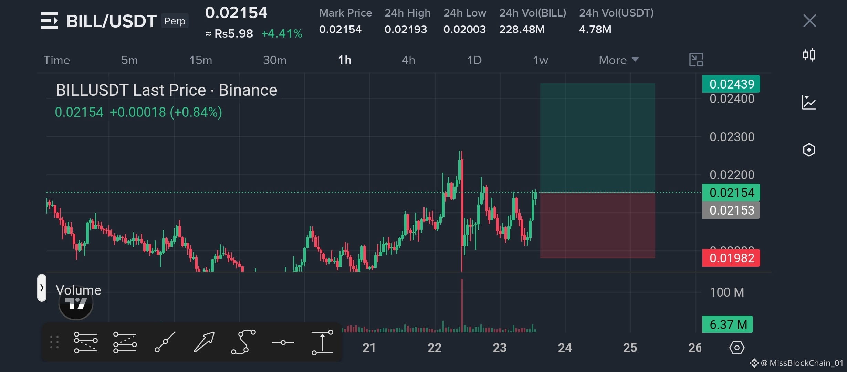This screenshot has width=847, height=372.
Task: Click the date 22 on time axis
Action: 435,348
